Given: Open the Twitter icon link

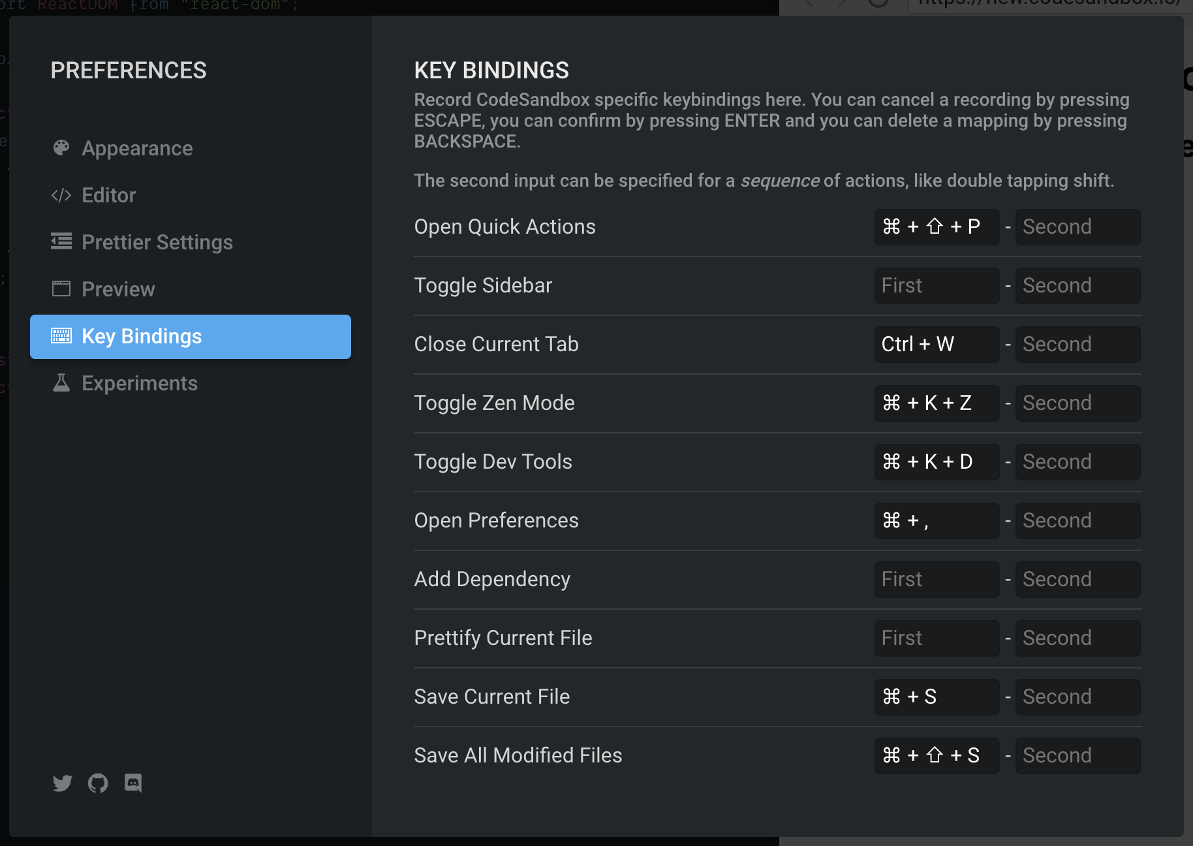Looking at the screenshot, I should click(62, 783).
